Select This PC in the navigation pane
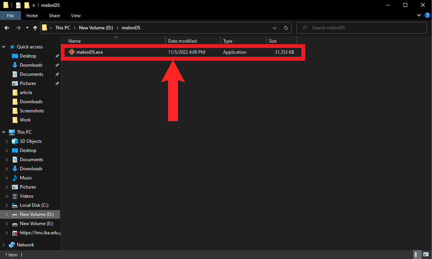 tap(24, 132)
